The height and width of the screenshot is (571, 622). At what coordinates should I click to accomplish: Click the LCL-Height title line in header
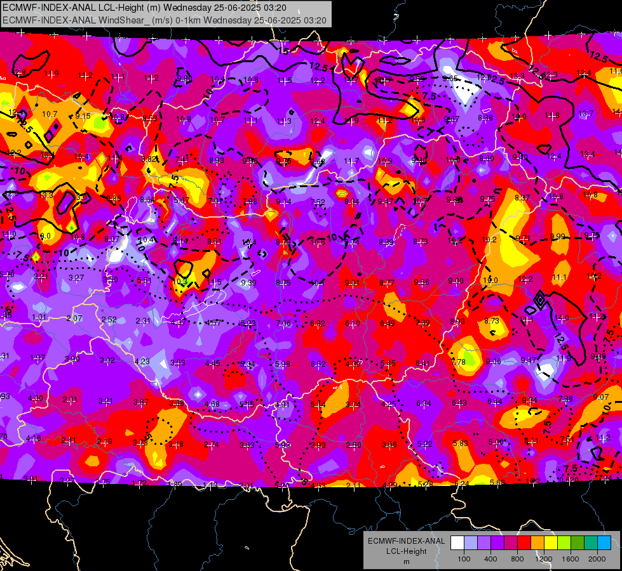point(144,8)
